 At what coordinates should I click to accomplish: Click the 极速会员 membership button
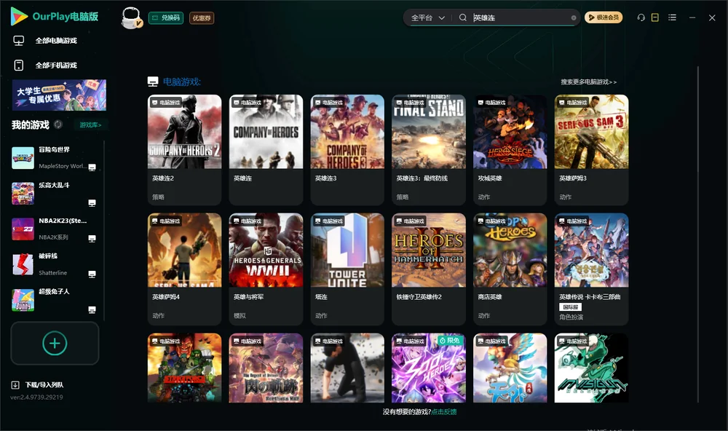pyautogui.click(x=604, y=17)
